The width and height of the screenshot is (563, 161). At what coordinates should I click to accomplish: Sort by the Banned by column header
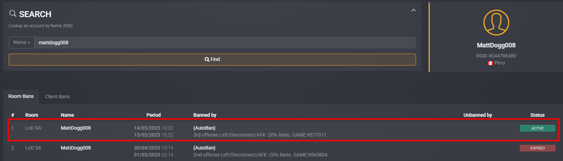click(205, 115)
